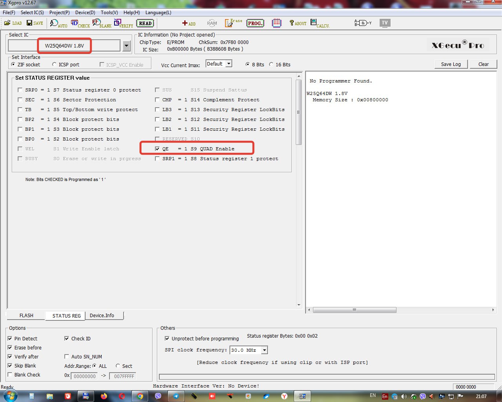Screen dimensions: 502x402
Task: Check the TB Top/Bottom write protect bit
Action: [20, 110]
